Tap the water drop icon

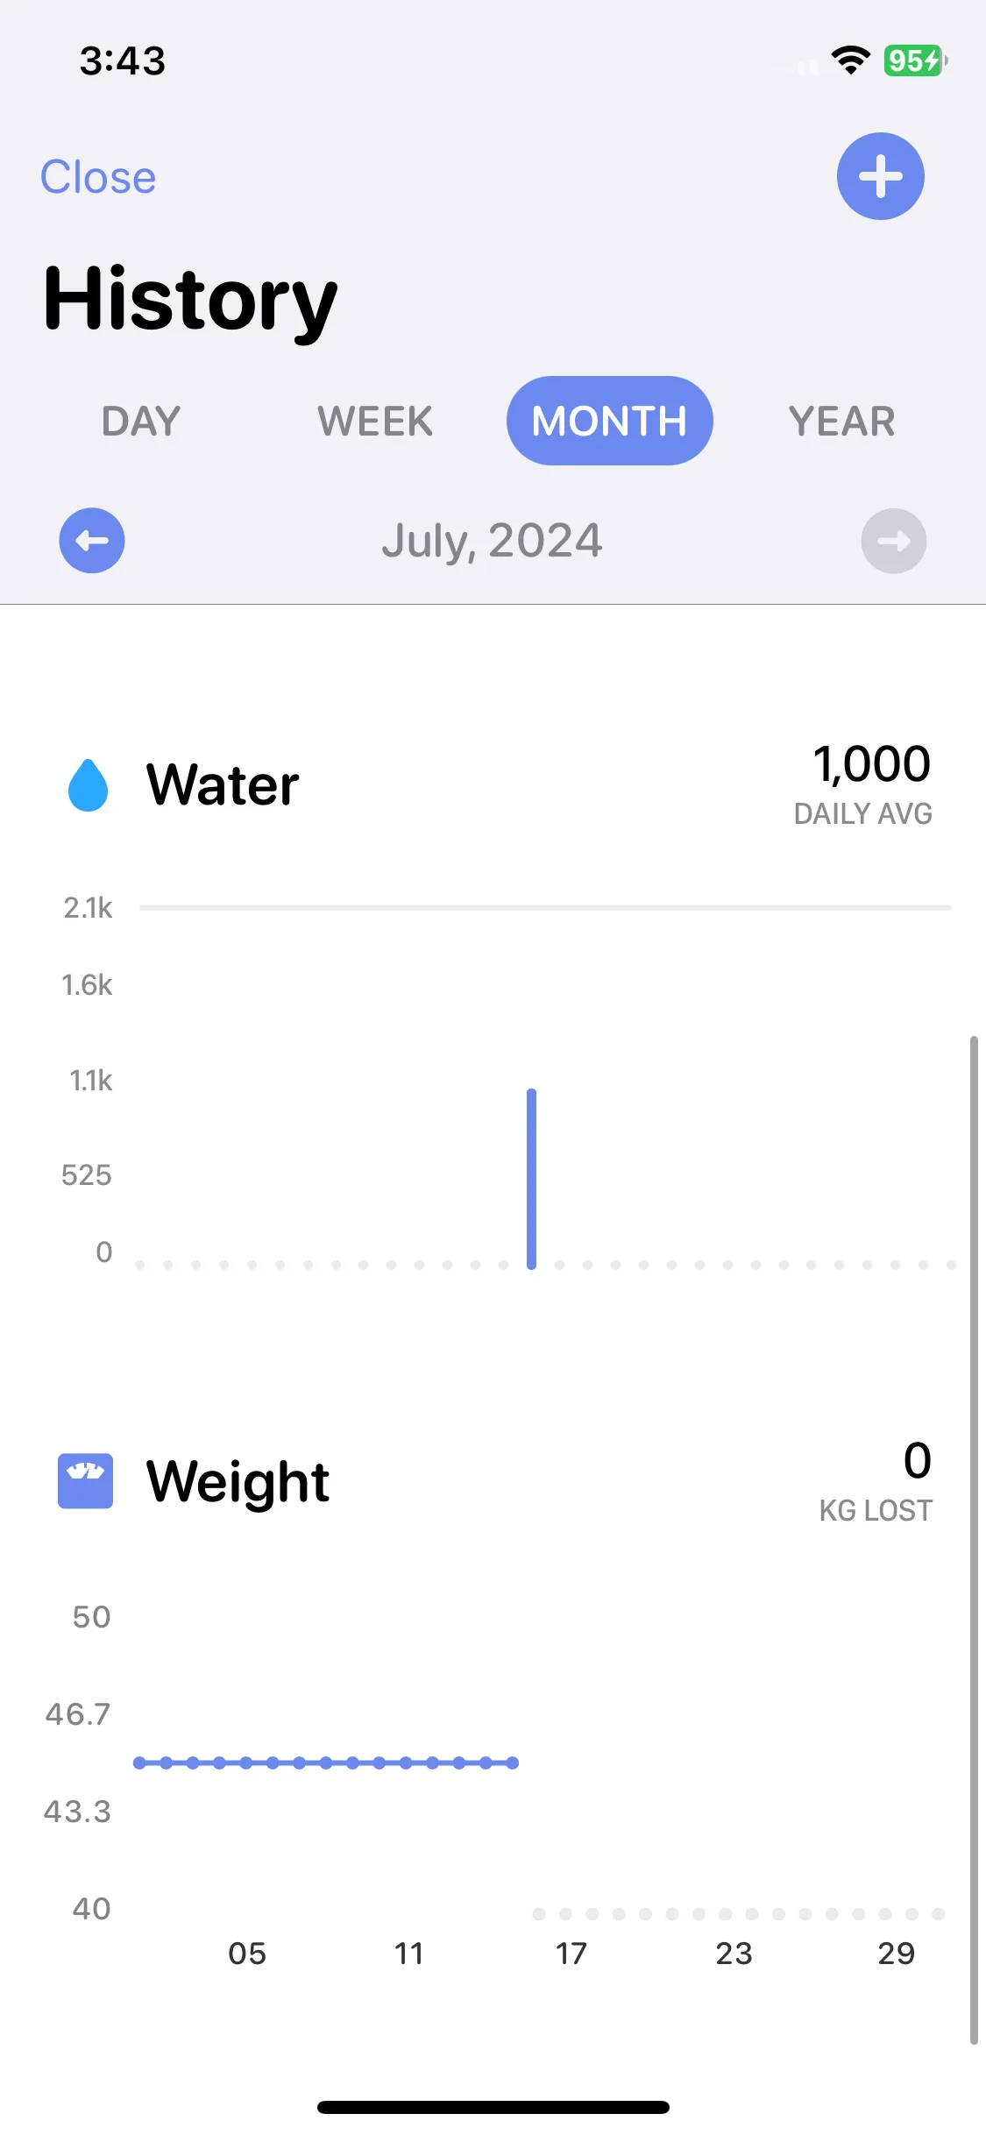[88, 784]
